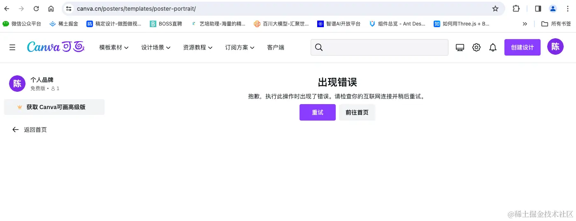The image size is (576, 221).
Task: Open the BOSS直聘 bookmark
Action: click(166, 24)
